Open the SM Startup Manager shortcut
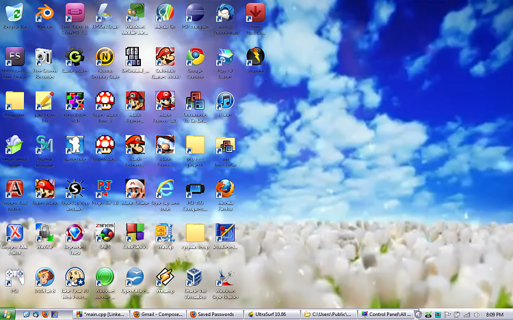 pos(45,145)
